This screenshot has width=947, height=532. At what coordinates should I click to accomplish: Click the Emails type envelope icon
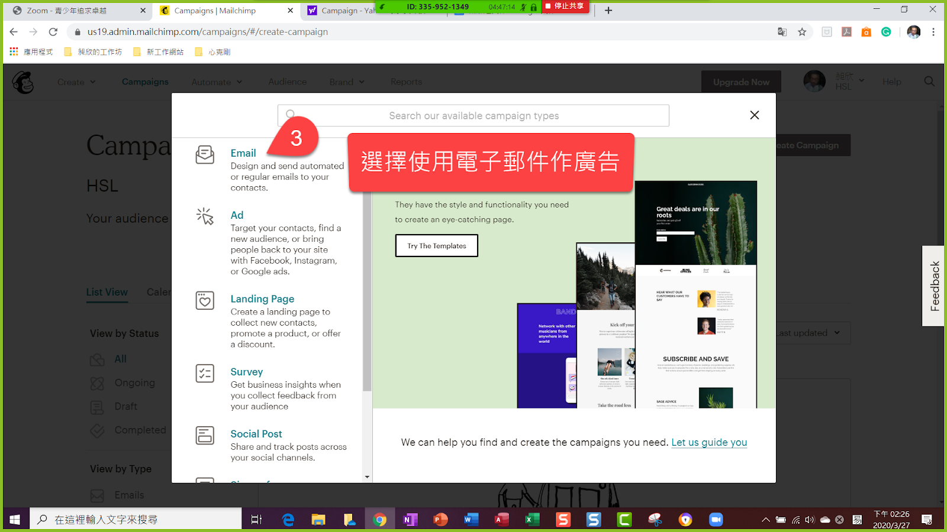pos(97,496)
